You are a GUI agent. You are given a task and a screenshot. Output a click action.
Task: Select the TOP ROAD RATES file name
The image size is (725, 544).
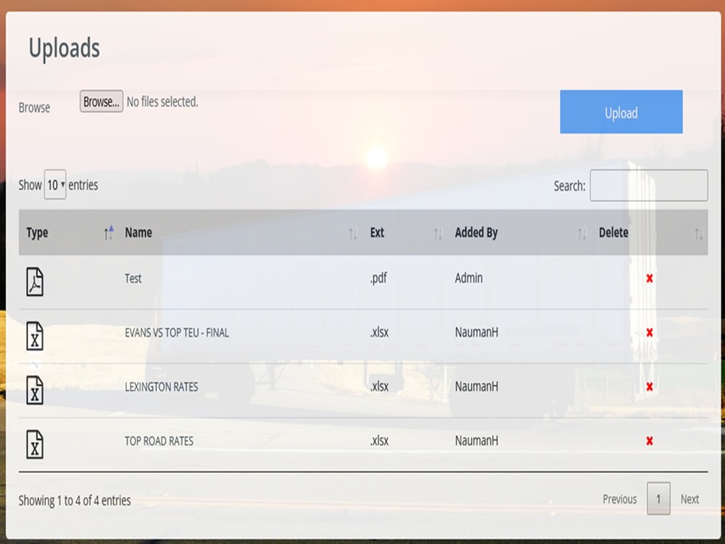coord(159,441)
